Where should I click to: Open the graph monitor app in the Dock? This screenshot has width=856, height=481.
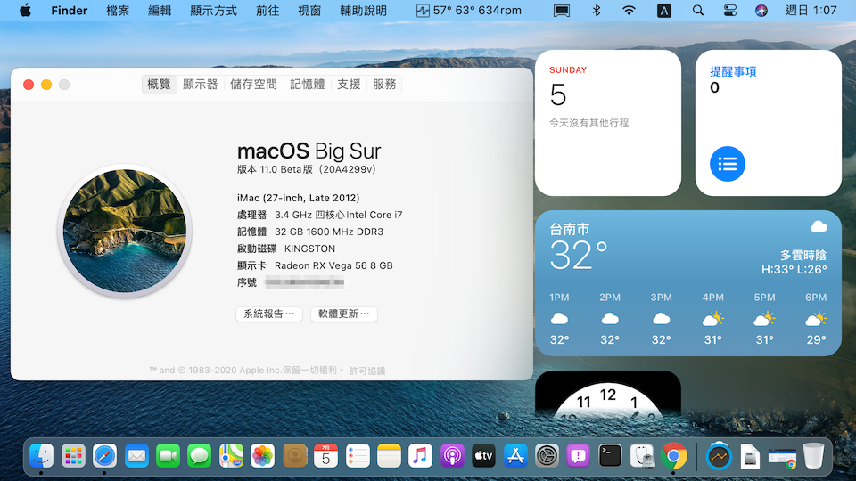point(719,456)
